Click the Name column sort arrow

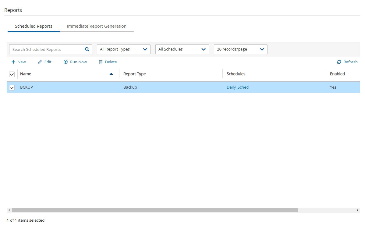111,74
